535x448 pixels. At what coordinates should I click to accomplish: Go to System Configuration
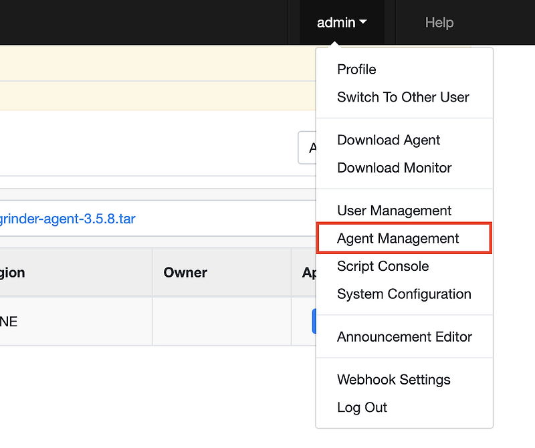point(404,294)
